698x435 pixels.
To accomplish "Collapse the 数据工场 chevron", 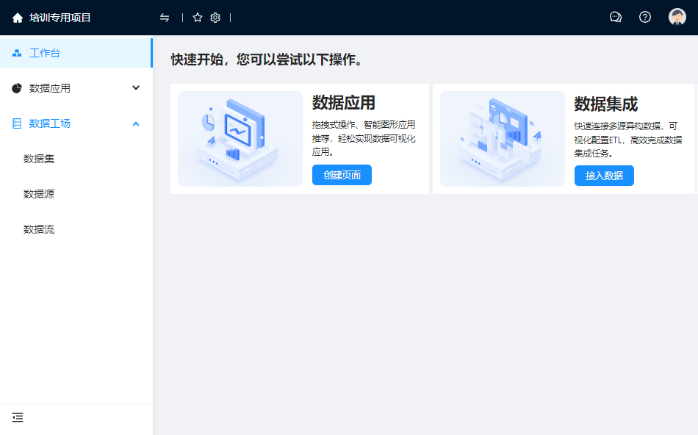I will point(136,123).
